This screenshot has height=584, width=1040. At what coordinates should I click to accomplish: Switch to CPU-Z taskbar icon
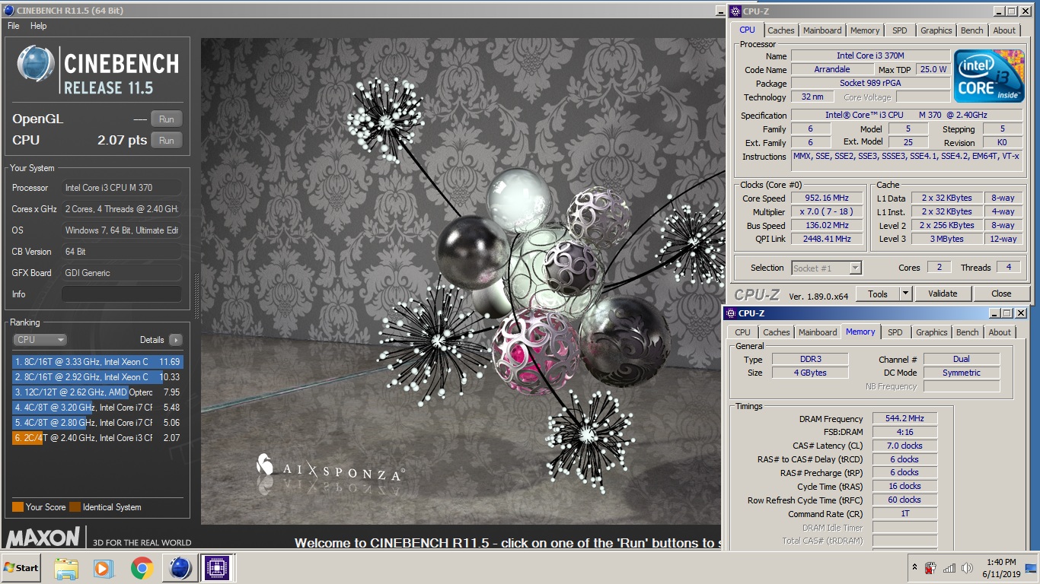[218, 568]
